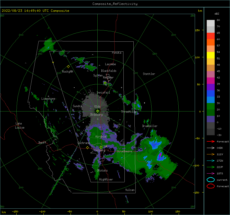Screen dimensions: 230x215
Task: Click the Composite_Reflectivity title
Action: tap(115, 4)
